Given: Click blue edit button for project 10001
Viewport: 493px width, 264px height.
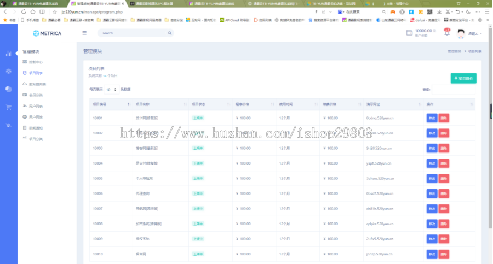Looking at the screenshot, I should [x=432, y=118].
